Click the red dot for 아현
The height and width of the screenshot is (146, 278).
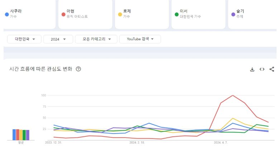tap(63, 14)
